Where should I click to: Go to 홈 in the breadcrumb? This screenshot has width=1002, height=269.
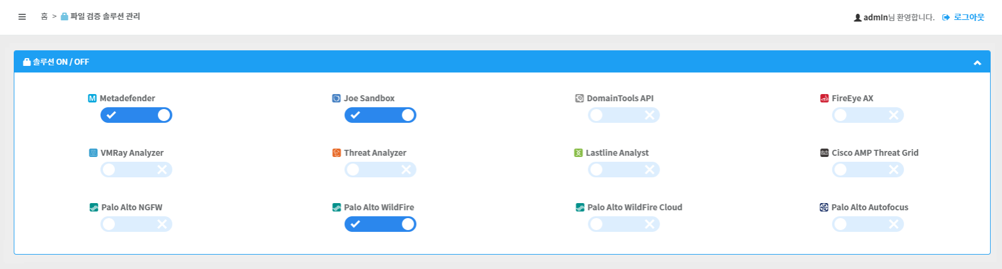pyautogui.click(x=44, y=17)
